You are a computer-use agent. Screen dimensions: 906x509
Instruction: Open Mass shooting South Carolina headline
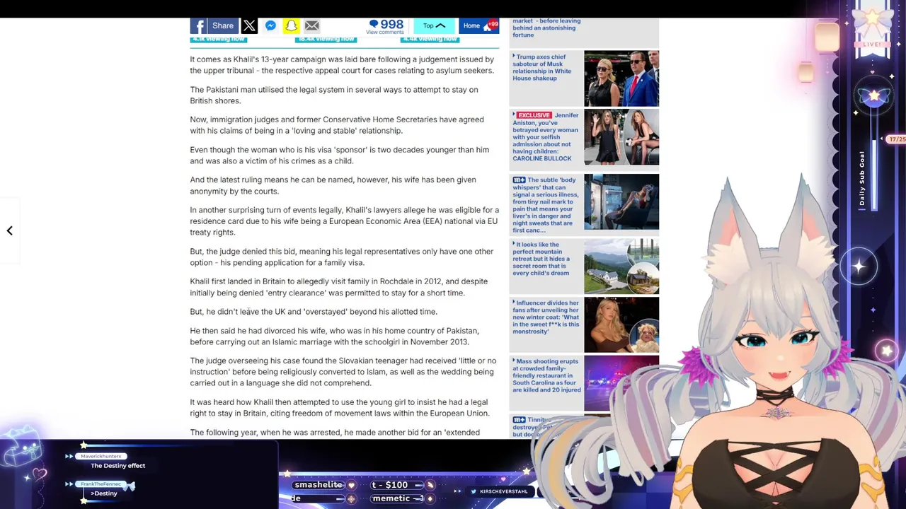[x=546, y=375]
